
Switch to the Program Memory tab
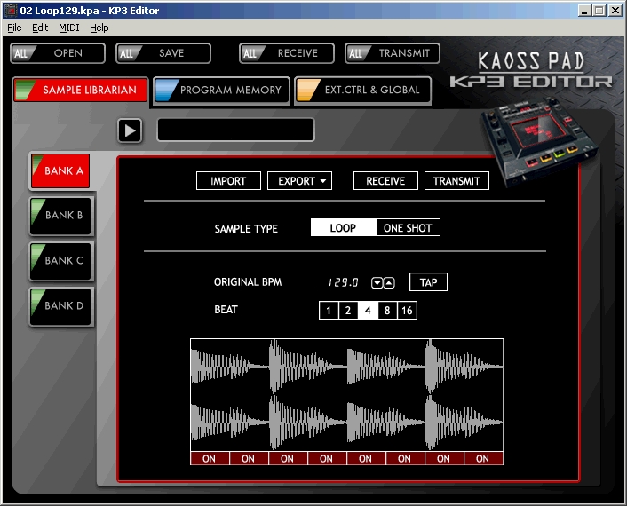tap(221, 90)
